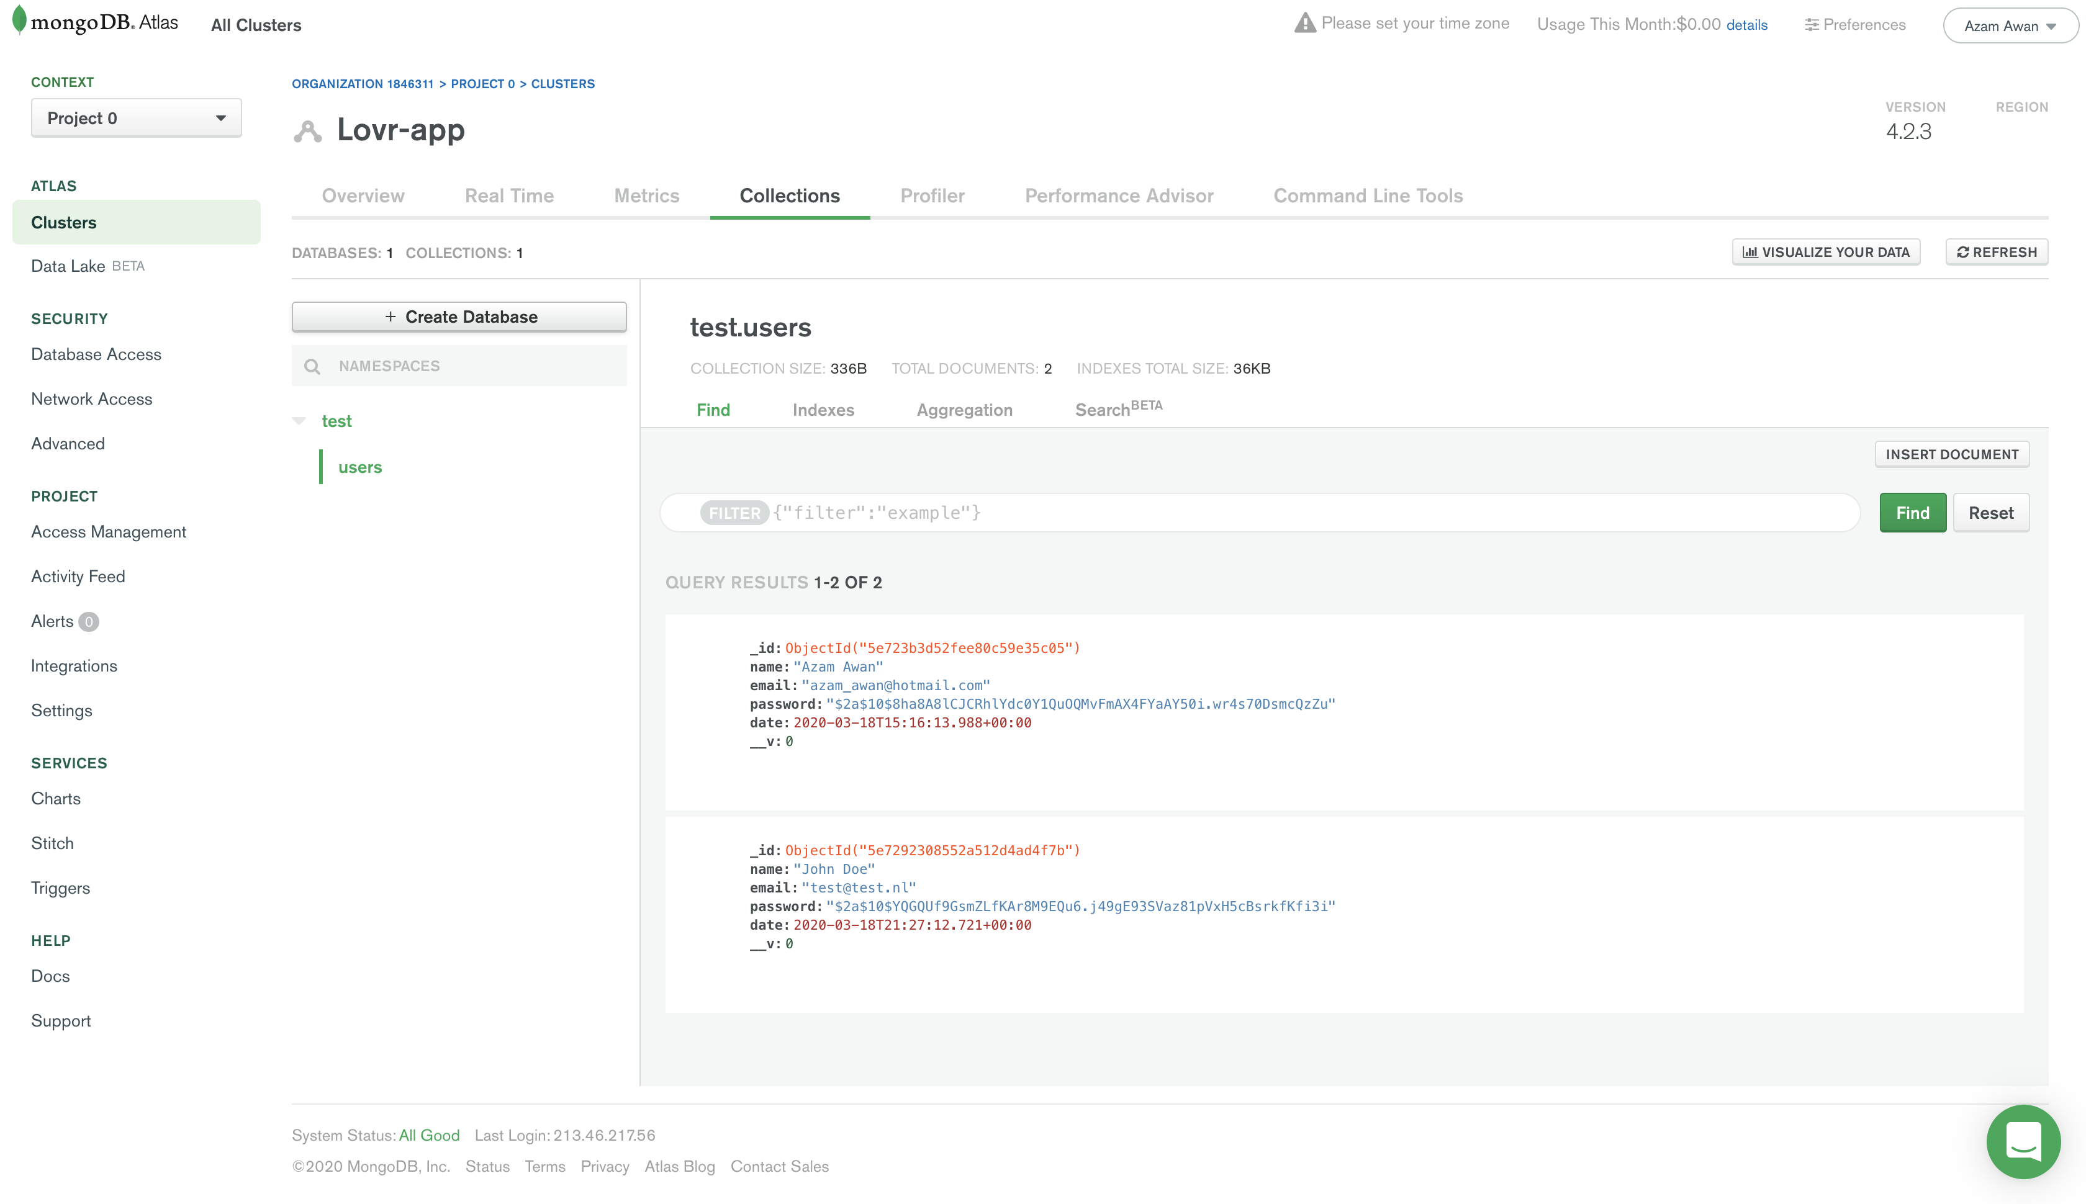2086x1204 pixels.
Task: Click the Organization 1846311 breadcrumb
Action: pyautogui.click(x=363, y=84)
